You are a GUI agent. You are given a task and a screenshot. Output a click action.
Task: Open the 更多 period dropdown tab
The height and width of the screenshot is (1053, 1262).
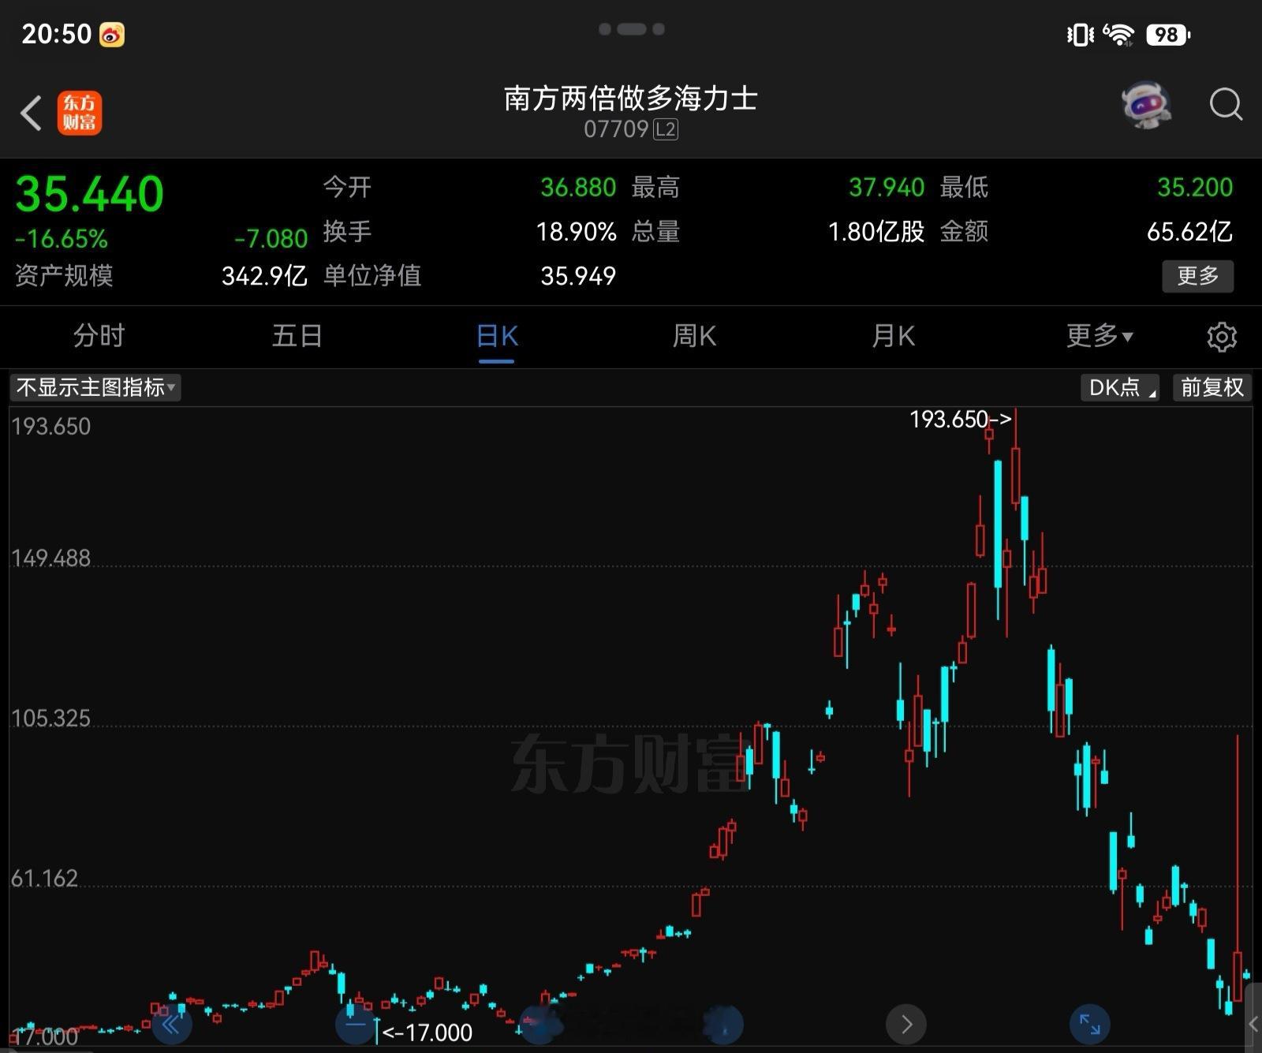tap(1100, 336)
